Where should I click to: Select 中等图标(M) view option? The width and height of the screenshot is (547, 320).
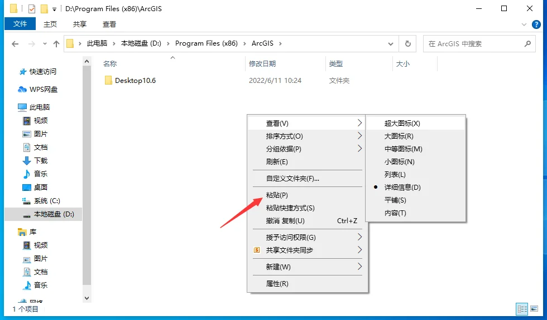coord(416,149)
